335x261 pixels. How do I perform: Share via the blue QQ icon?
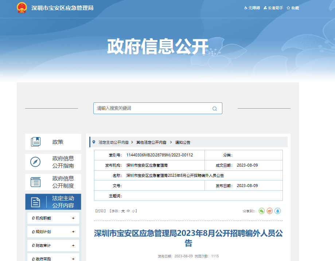coord(277,211)
